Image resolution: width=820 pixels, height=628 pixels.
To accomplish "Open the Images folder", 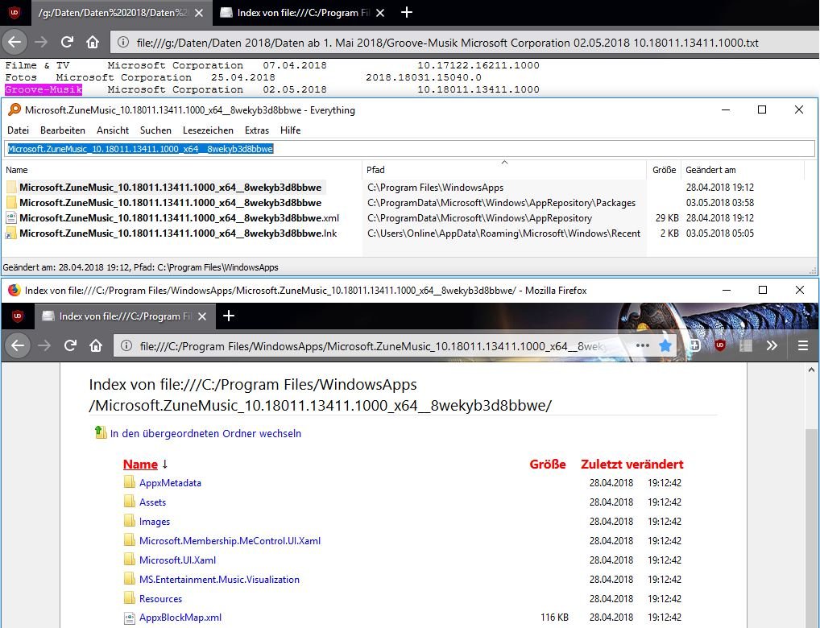I will click(155, 522).
